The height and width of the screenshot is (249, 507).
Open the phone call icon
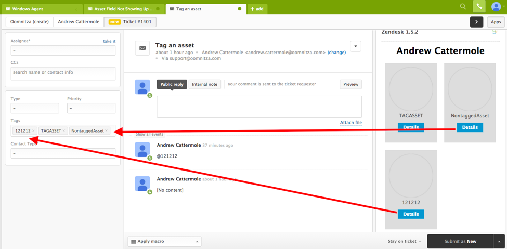pos(479,7)
